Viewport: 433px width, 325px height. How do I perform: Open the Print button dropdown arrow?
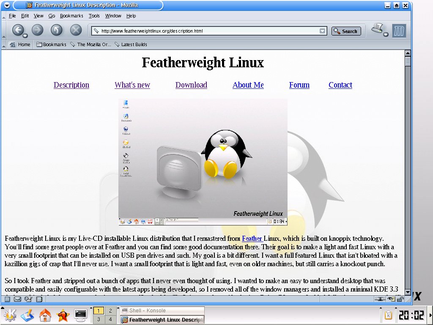(x=386, y=35)
